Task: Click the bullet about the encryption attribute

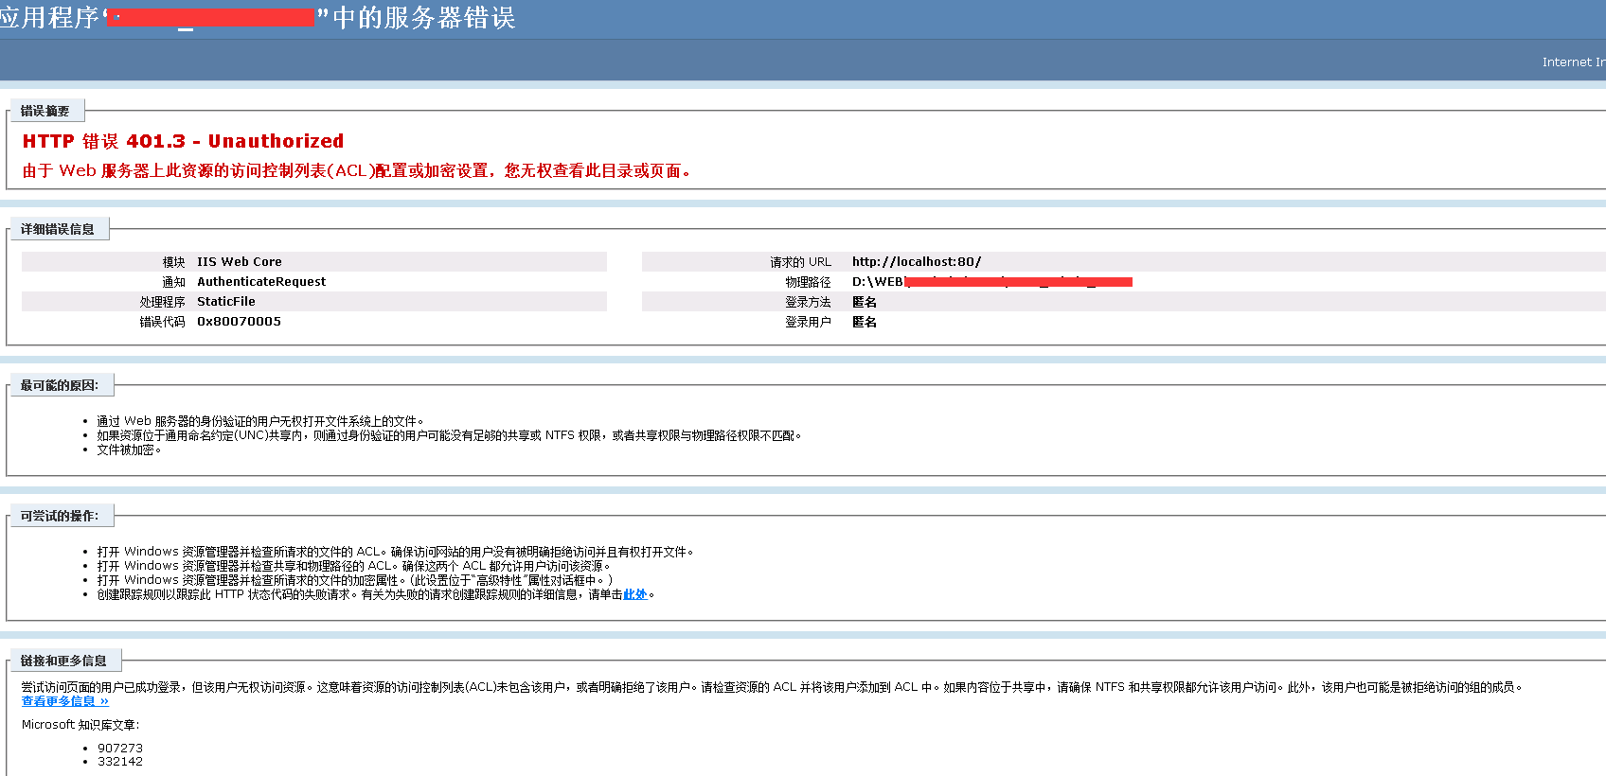Action: pos(355,580)
